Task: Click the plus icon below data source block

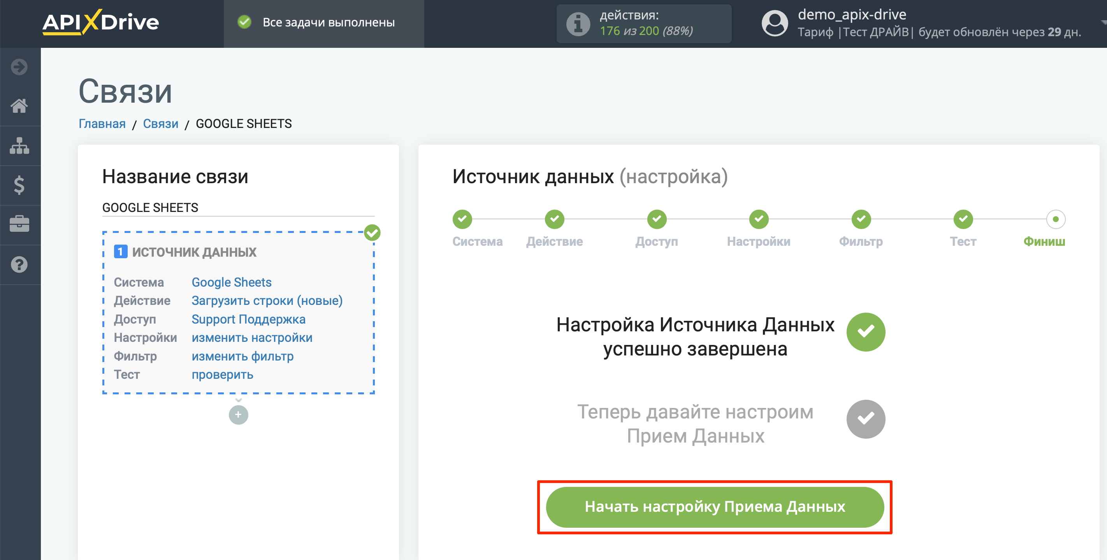Action: point(239,415)
